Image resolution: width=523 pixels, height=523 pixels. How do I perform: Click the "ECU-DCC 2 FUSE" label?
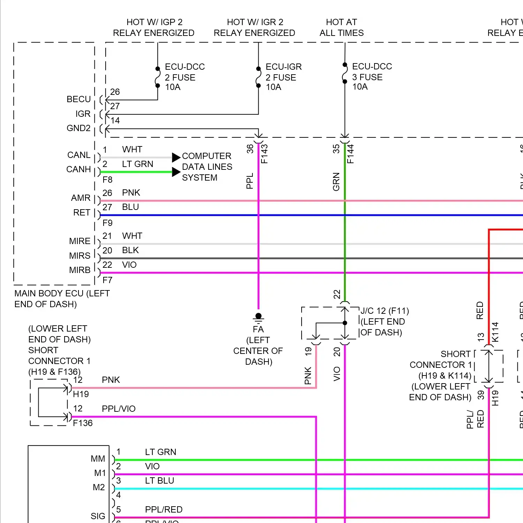pyautogui.click(x=185, y=72)
